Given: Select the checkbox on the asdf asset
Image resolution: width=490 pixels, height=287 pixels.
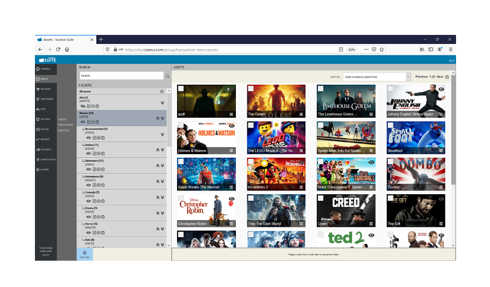Looking at the screenshot, I should (x=181, y=88).
